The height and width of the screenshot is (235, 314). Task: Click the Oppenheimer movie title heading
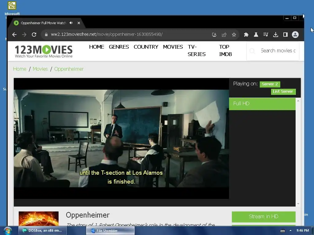tap(87, 215)
